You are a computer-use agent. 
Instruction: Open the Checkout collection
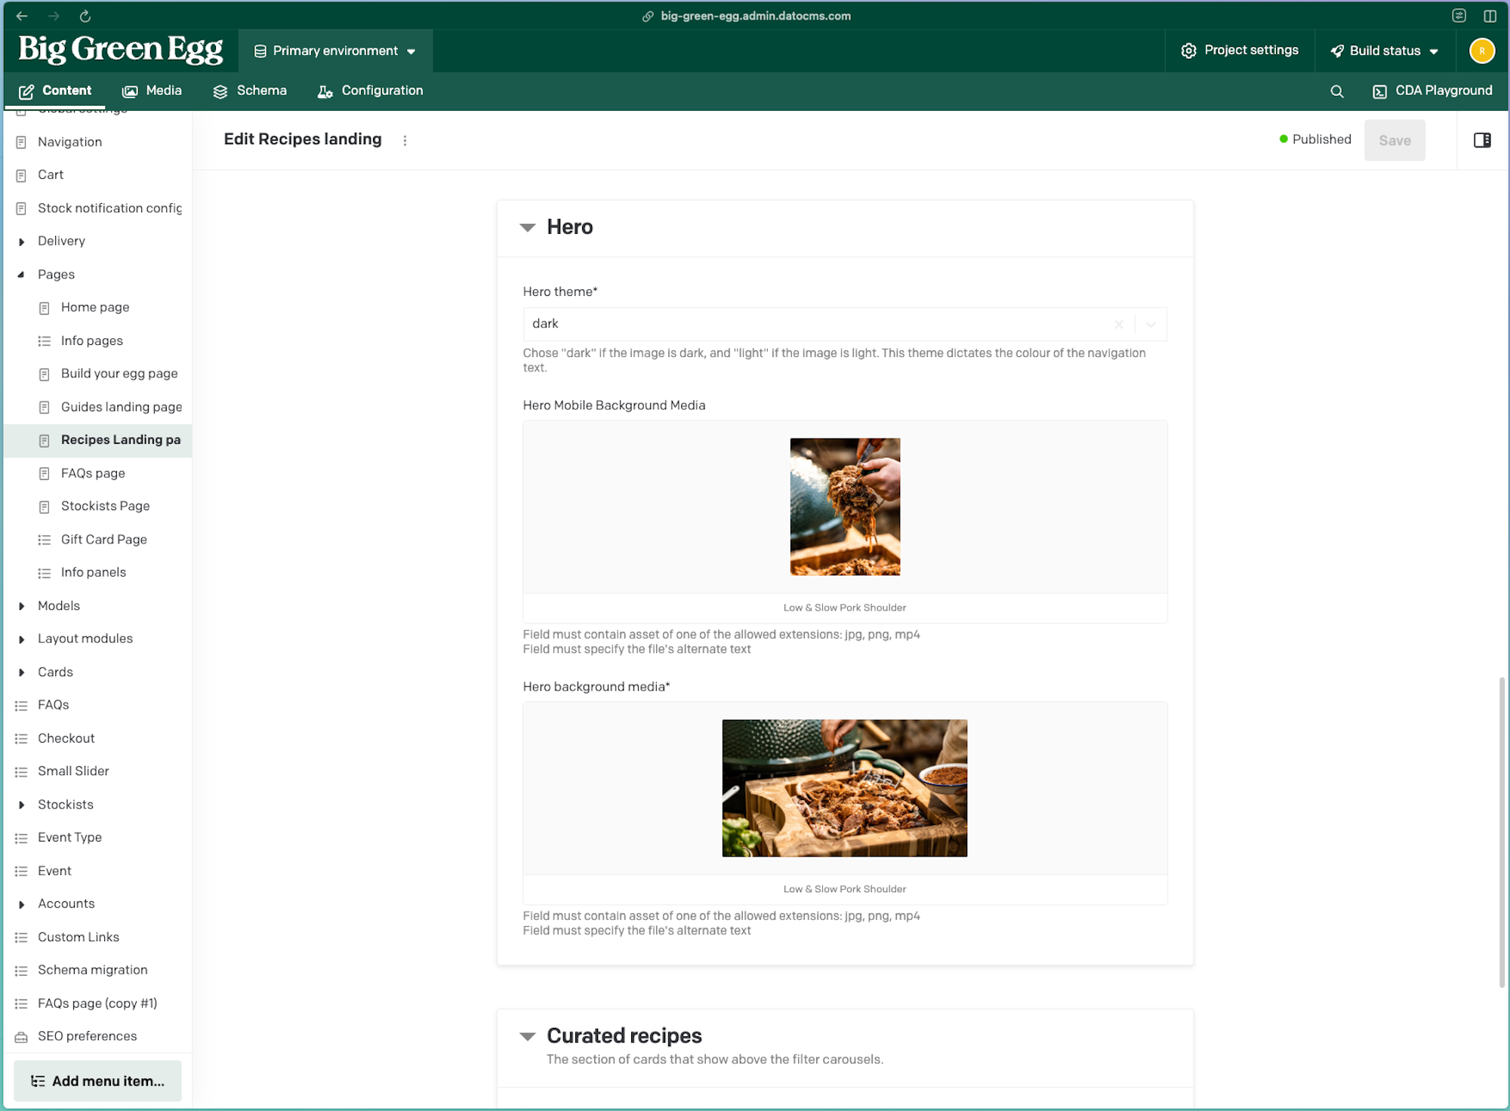[97, 738]
